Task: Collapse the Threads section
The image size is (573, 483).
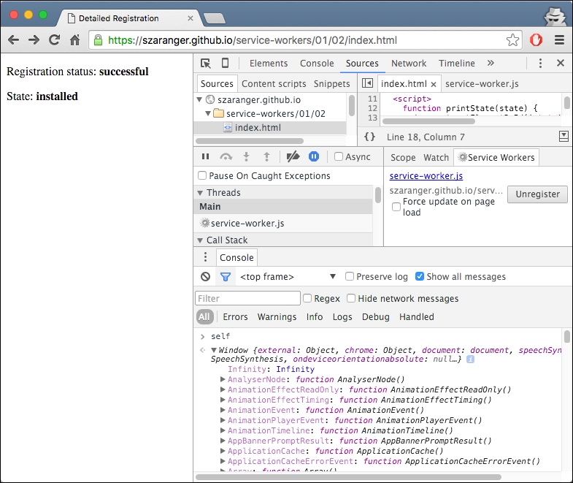Action: pos(201,193)
